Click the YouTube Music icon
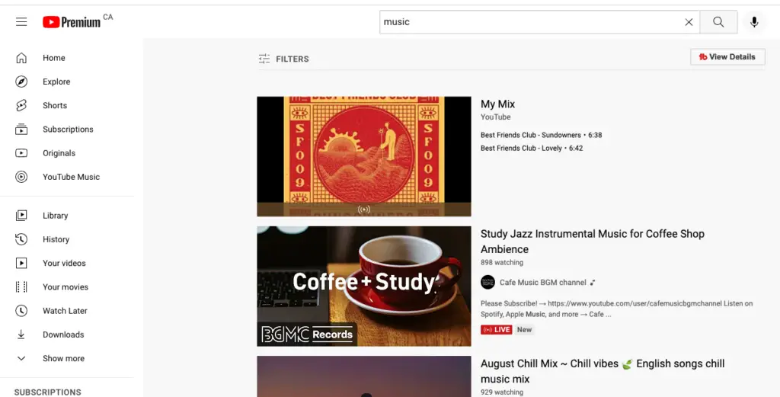 point(21,177)
